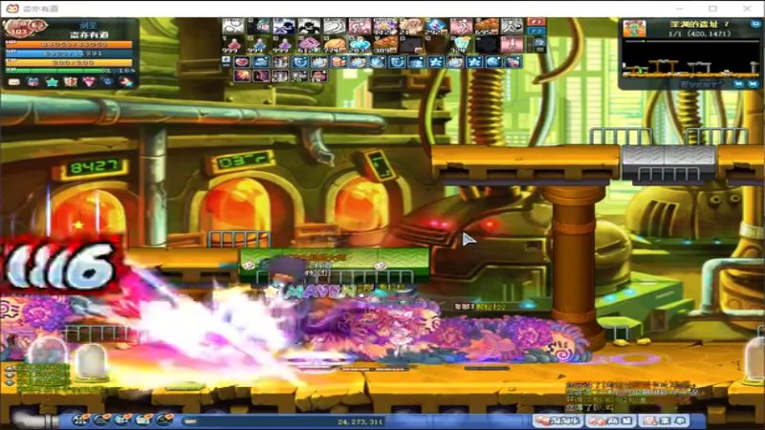Open the pink diamond icon in status panel
765x430 pixels.
click(89, 82)
